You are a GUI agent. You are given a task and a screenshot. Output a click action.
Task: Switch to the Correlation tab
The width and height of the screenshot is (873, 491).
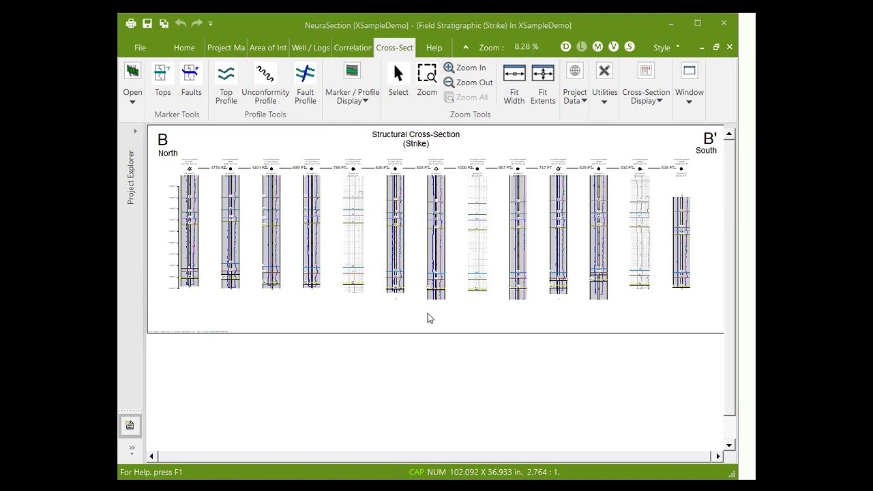tap(353, 48)
